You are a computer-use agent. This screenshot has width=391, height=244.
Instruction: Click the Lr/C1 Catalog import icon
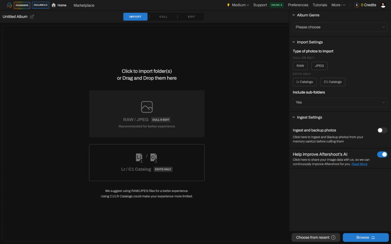pyautogui.click(x=147, y=157)
